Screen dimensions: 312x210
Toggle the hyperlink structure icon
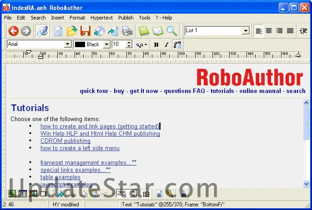(177, 44)
